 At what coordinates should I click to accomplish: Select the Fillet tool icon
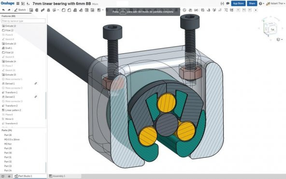pos(63,10)
